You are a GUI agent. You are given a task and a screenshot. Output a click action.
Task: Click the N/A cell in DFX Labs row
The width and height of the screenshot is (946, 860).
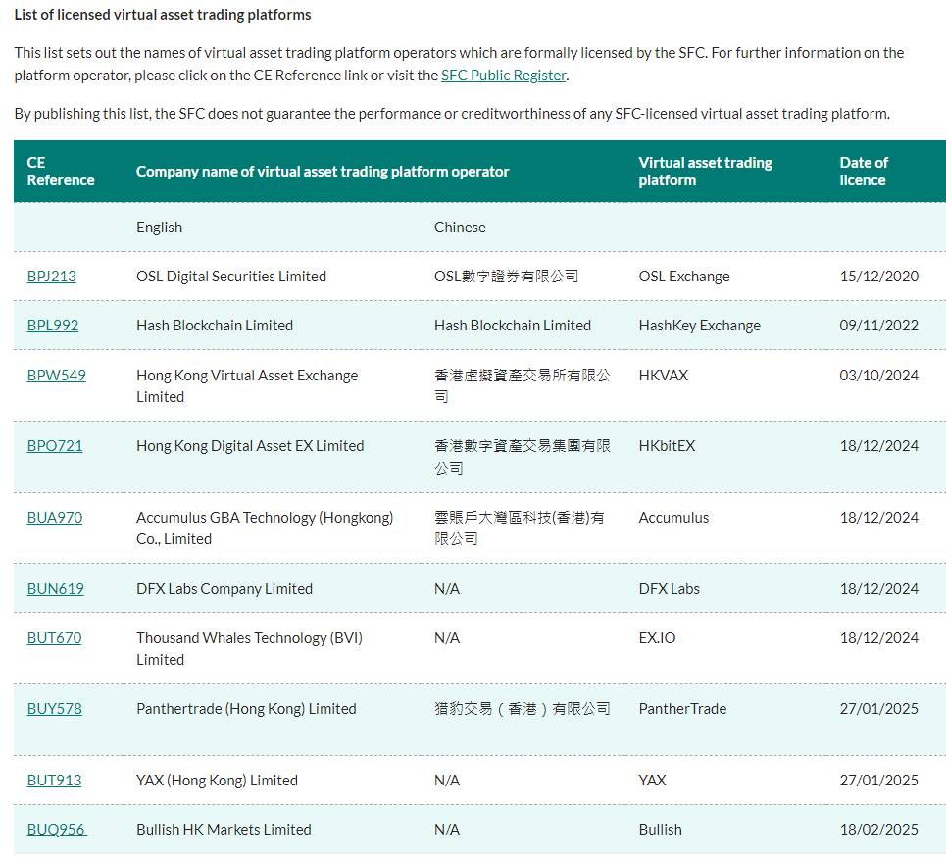[x=447, y=589]
